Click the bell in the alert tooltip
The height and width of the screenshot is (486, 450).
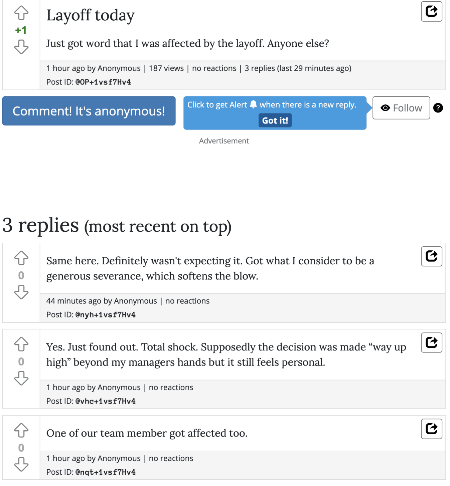(254, 104)
